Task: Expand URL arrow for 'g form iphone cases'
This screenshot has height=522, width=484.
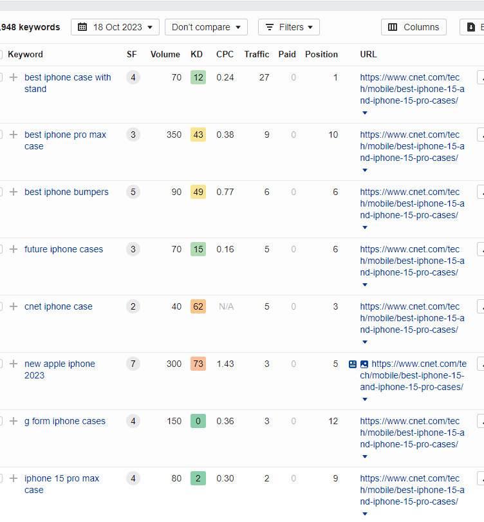Action: point(365,456)
